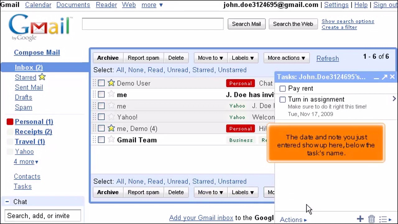
Task: Tick the Yahoo! email checkbox
Action: 101,117
